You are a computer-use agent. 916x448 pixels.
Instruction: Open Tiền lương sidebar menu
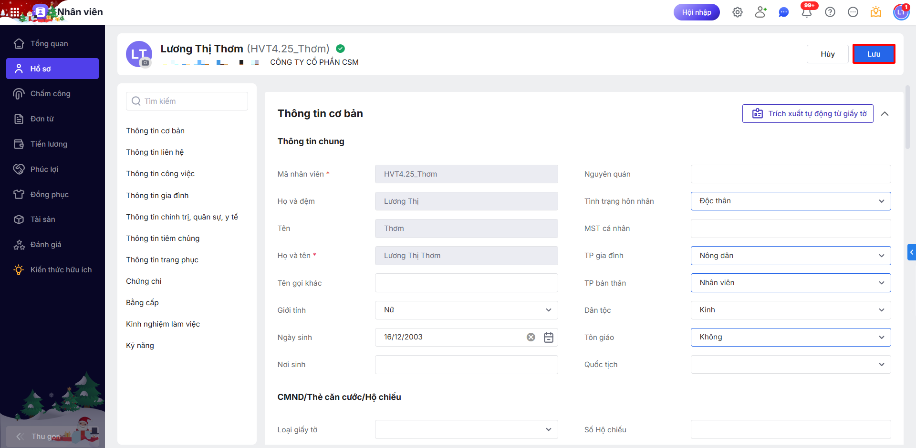click(x=49, y=144)
